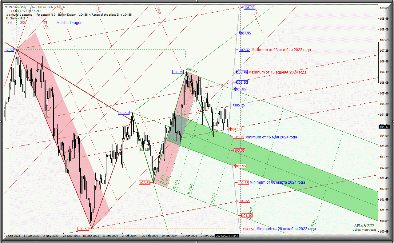394x243 pixels.
Task: Click the Bullish Dragon pattern label
Action: [69, 23]
